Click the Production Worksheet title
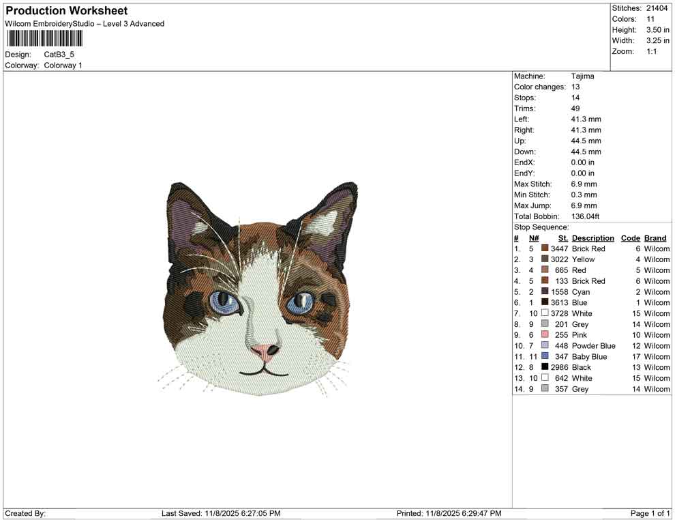This screenshot has height=520, width=675. tap(65, 11)
